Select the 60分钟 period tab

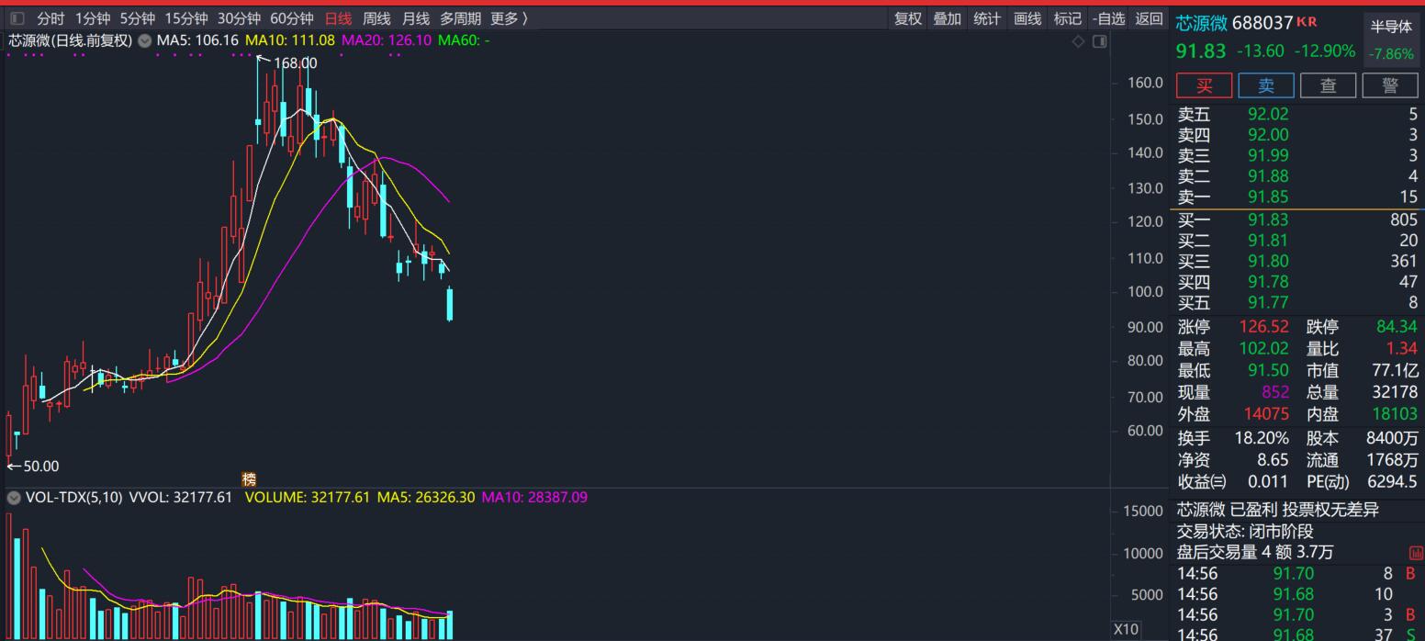(292, 18)
